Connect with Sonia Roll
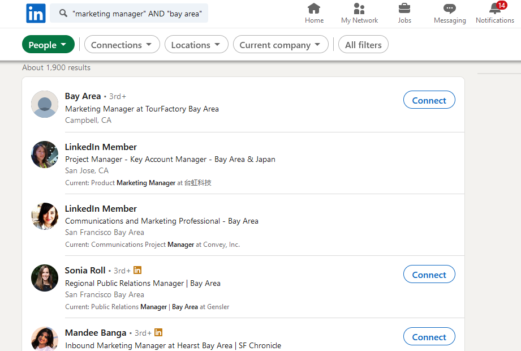Viewport: 521px width, 351px height. (429, 274)
